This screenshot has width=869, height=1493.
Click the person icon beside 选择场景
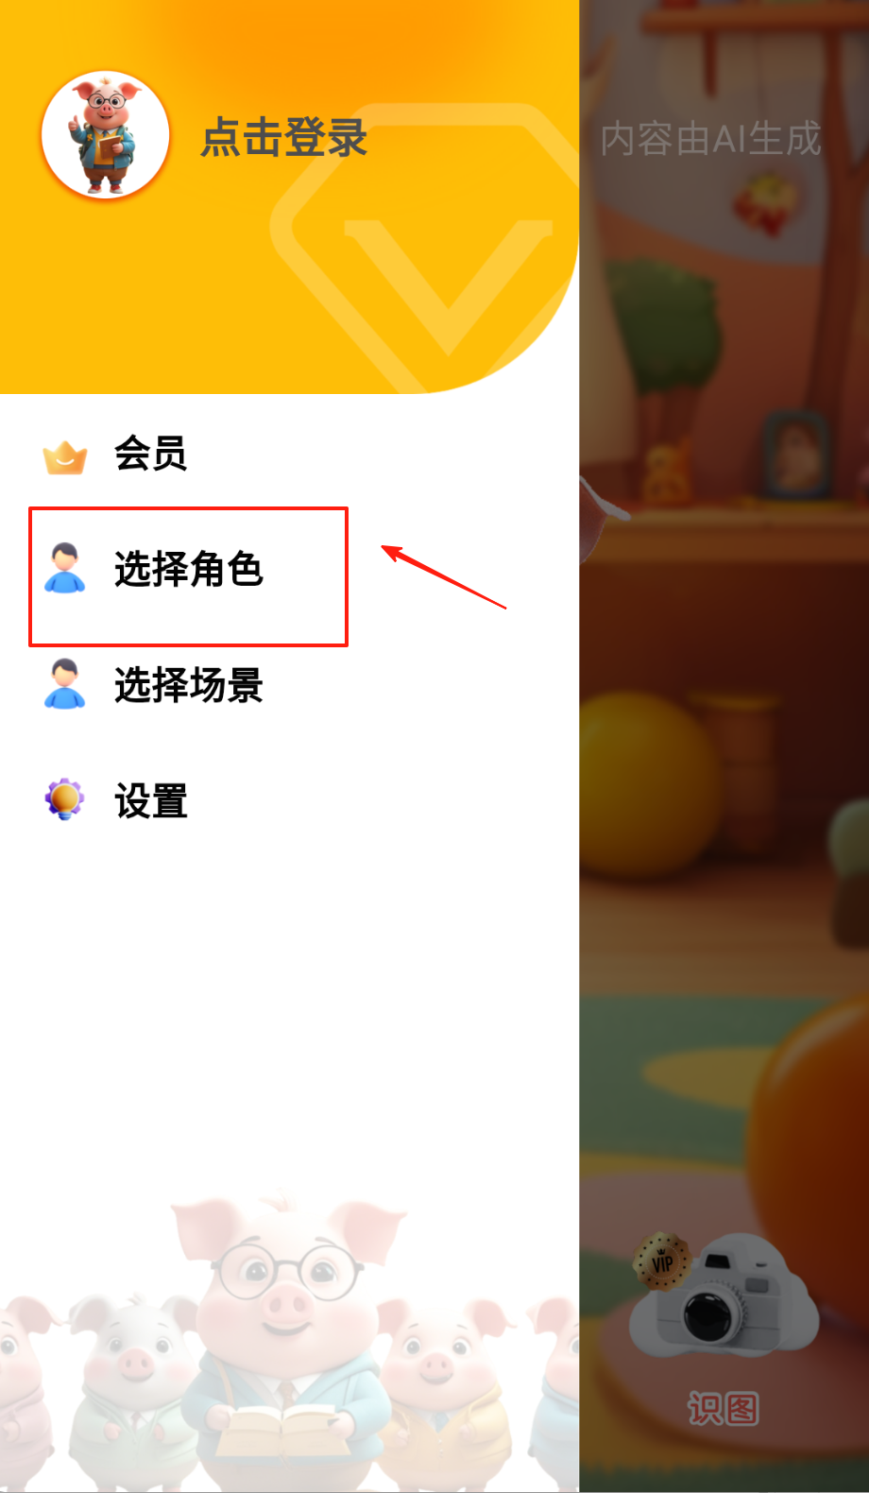[65, 684]
